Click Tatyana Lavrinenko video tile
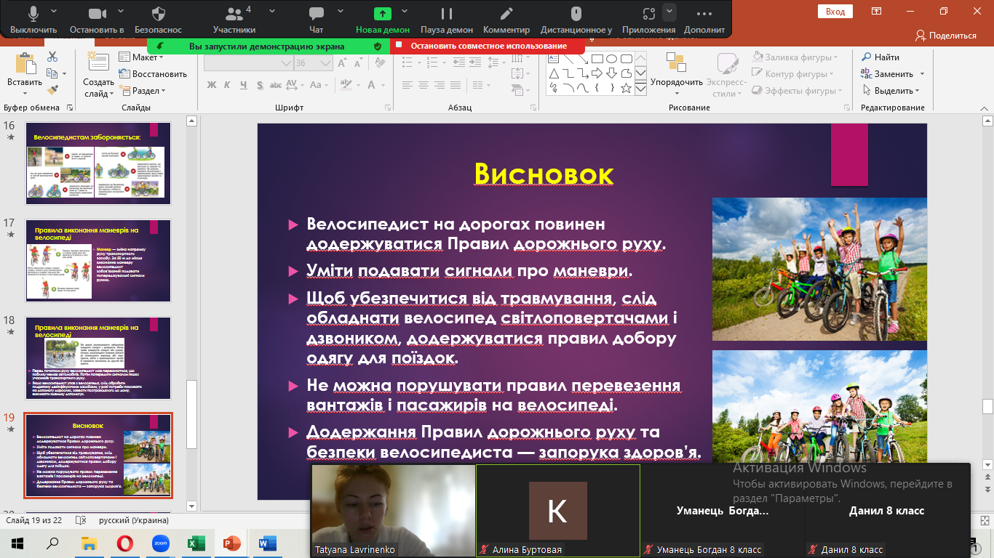994x558 pixels. coord(393,511)
